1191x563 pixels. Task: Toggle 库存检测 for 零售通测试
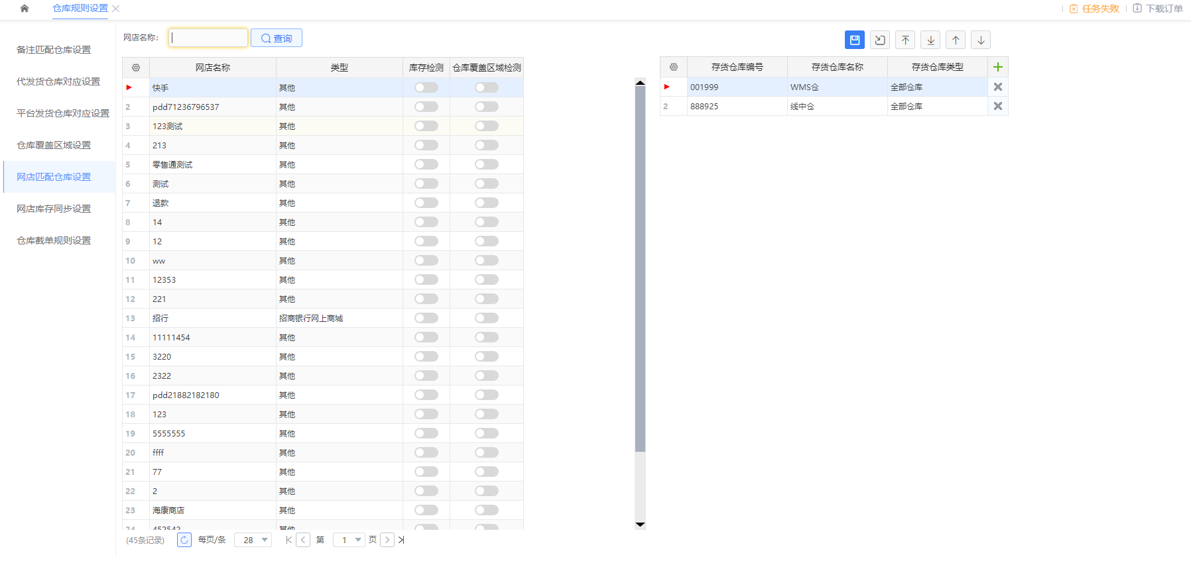[x=426, y=164]
